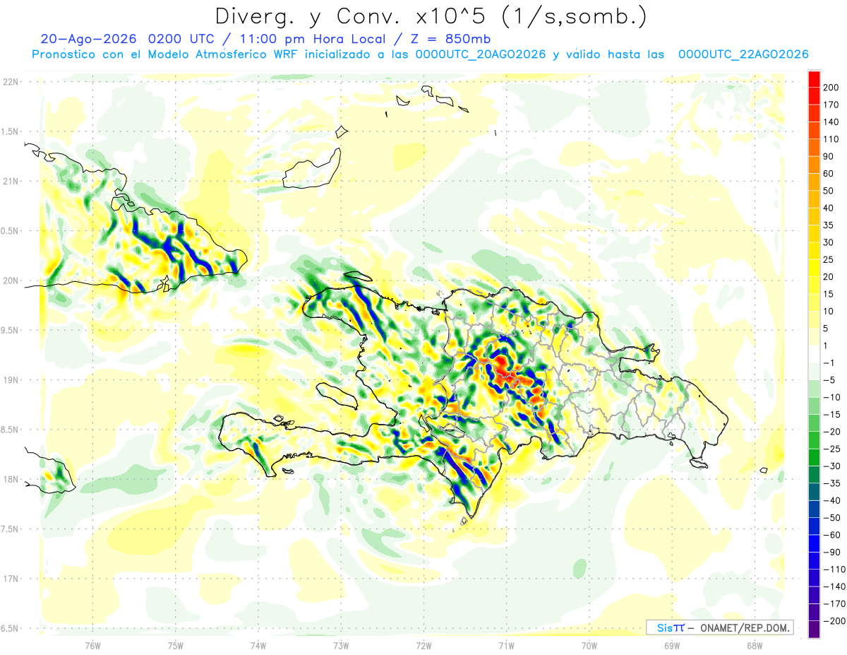Click the '-140' value on the color bar
The width and height of the screenshot is (847, 655).
(x=834, y=586)
